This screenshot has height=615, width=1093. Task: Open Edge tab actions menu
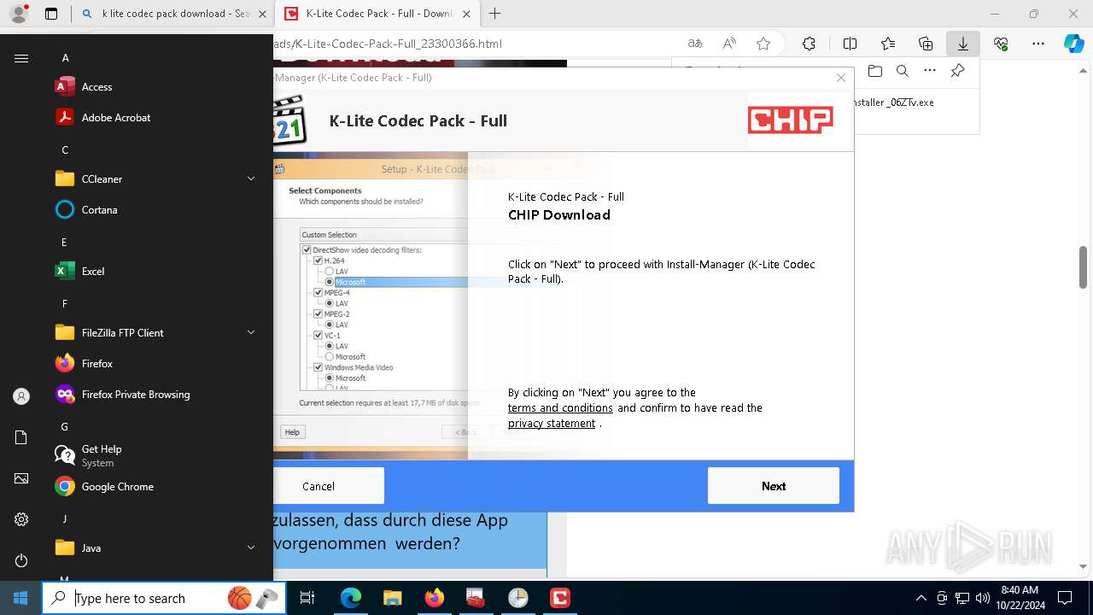51,14
